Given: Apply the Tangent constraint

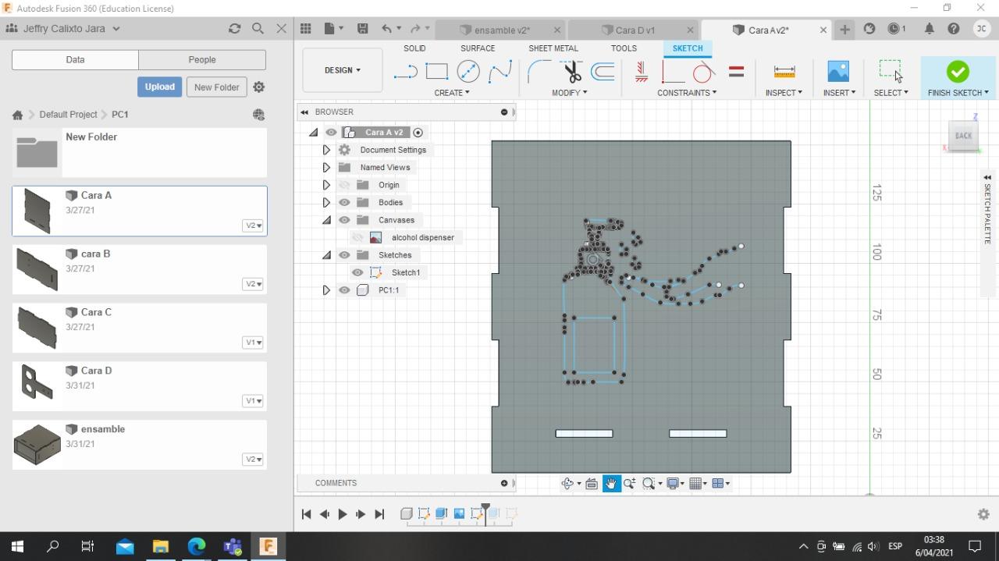Looking at the screenshot, I should tap(703, 72).
